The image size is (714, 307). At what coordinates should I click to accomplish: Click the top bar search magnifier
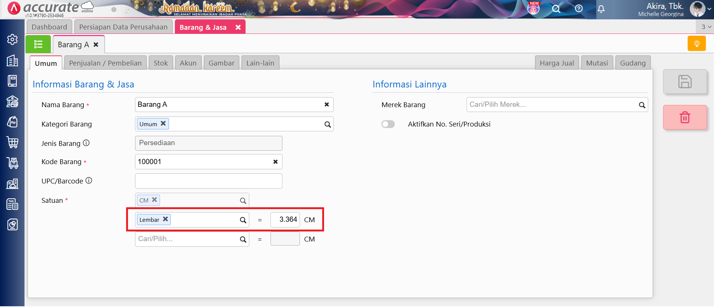(556, 9)
